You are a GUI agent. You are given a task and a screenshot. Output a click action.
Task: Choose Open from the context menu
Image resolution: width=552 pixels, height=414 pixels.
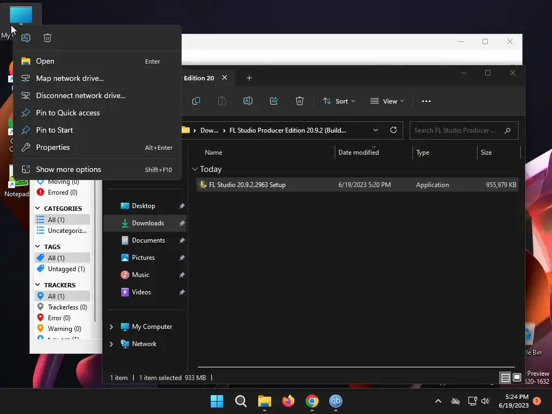[97, 61]
